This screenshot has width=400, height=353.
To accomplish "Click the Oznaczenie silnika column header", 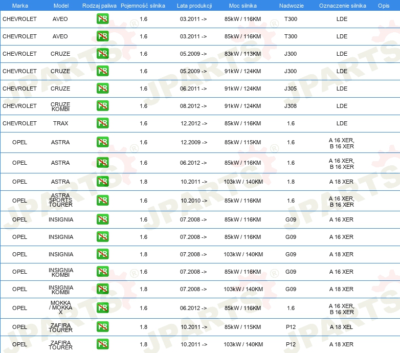I will [343, 6].
